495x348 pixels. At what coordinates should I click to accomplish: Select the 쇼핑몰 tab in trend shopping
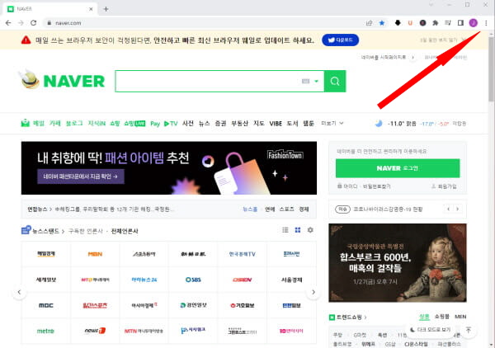[x=441, y=317]
